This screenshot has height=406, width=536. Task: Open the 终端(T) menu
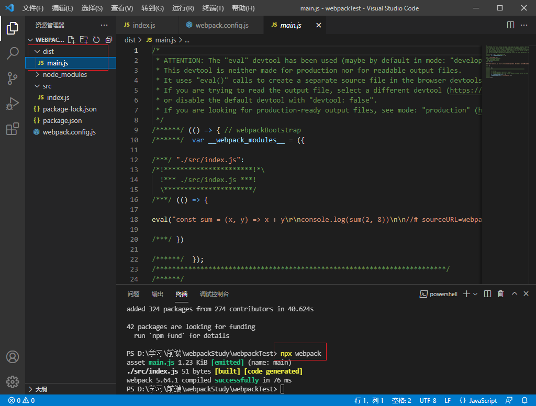(213, 8)
